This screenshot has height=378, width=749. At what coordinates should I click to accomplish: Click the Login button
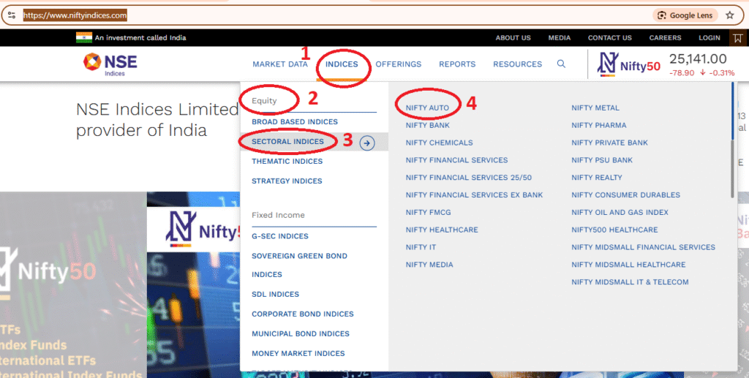[709, 38]
